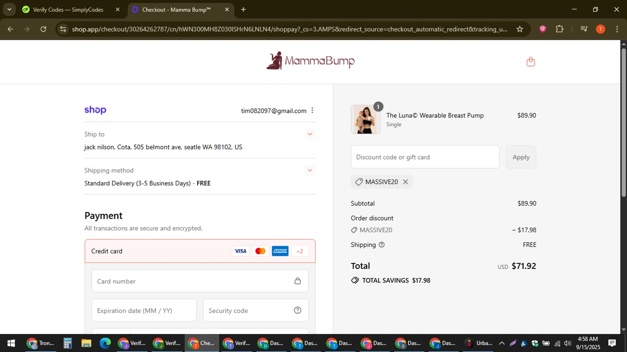
Task: Go back to previous page
Action: (10, 29)
